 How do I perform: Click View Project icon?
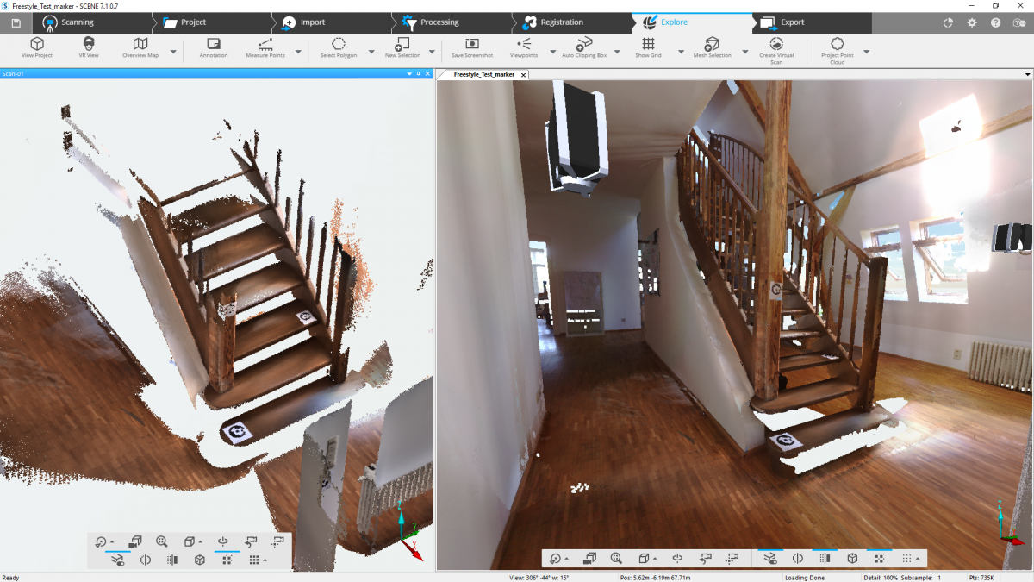[37, 47]
